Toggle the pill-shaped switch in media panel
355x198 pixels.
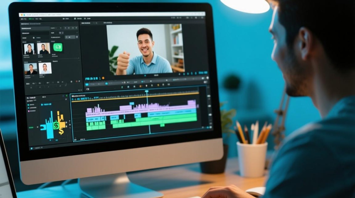pyautogui.click(x=70, y=37)
